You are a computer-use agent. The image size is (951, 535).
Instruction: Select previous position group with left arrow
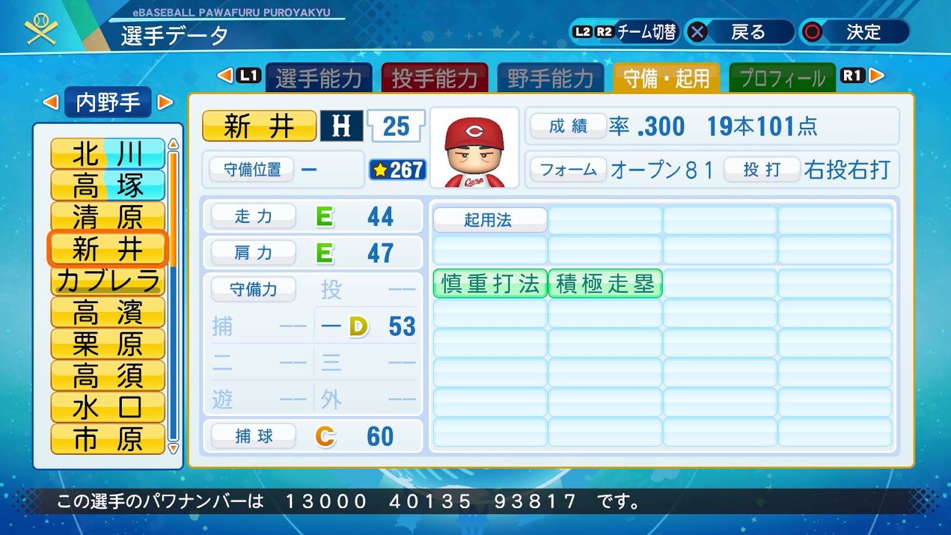click(51, 102)
